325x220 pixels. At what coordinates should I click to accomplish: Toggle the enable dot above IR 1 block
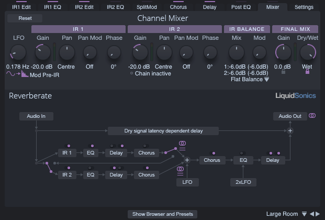point(69,146)
